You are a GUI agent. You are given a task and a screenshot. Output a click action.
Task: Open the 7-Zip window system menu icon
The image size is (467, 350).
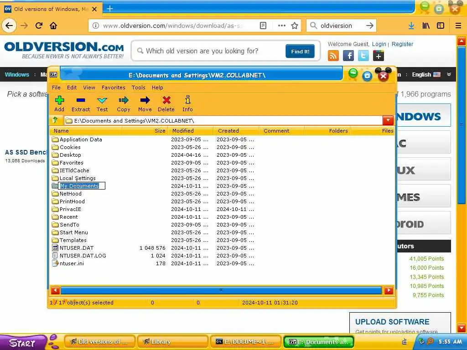(x=54, y=75)
